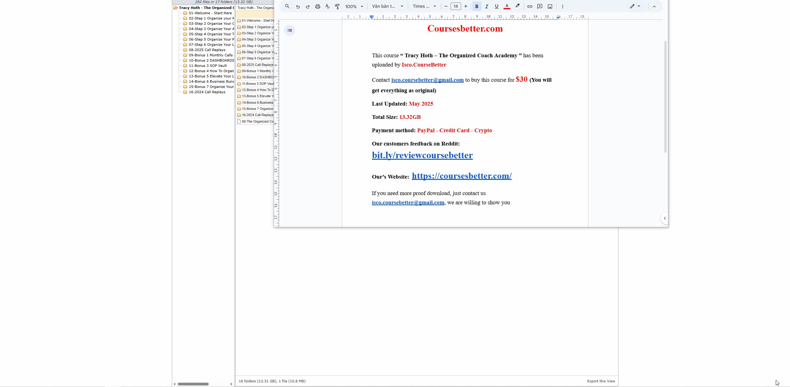This screenshot has height=387, width=790.
Task: Toggle underline formatting button
Action: tap(497, 6)
